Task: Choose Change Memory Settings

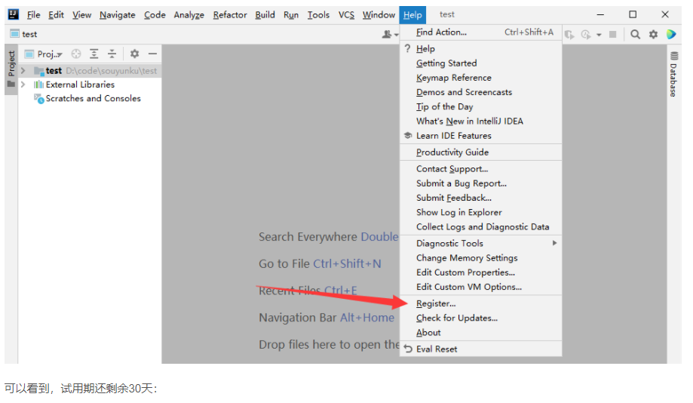Action: [481, 258]
